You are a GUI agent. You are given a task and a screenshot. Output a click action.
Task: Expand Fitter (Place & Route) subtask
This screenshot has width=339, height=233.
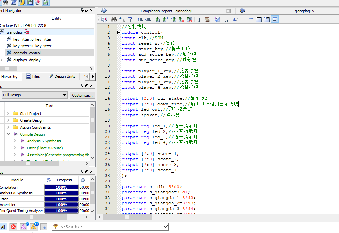click(15, 148)
